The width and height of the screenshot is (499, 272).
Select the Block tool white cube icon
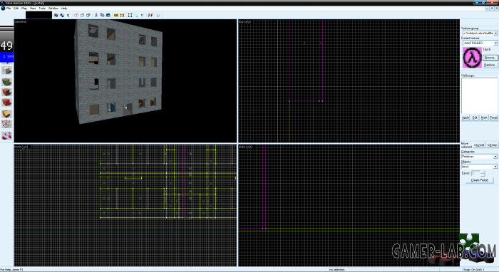pyautogui.click(x=6, y=70)
